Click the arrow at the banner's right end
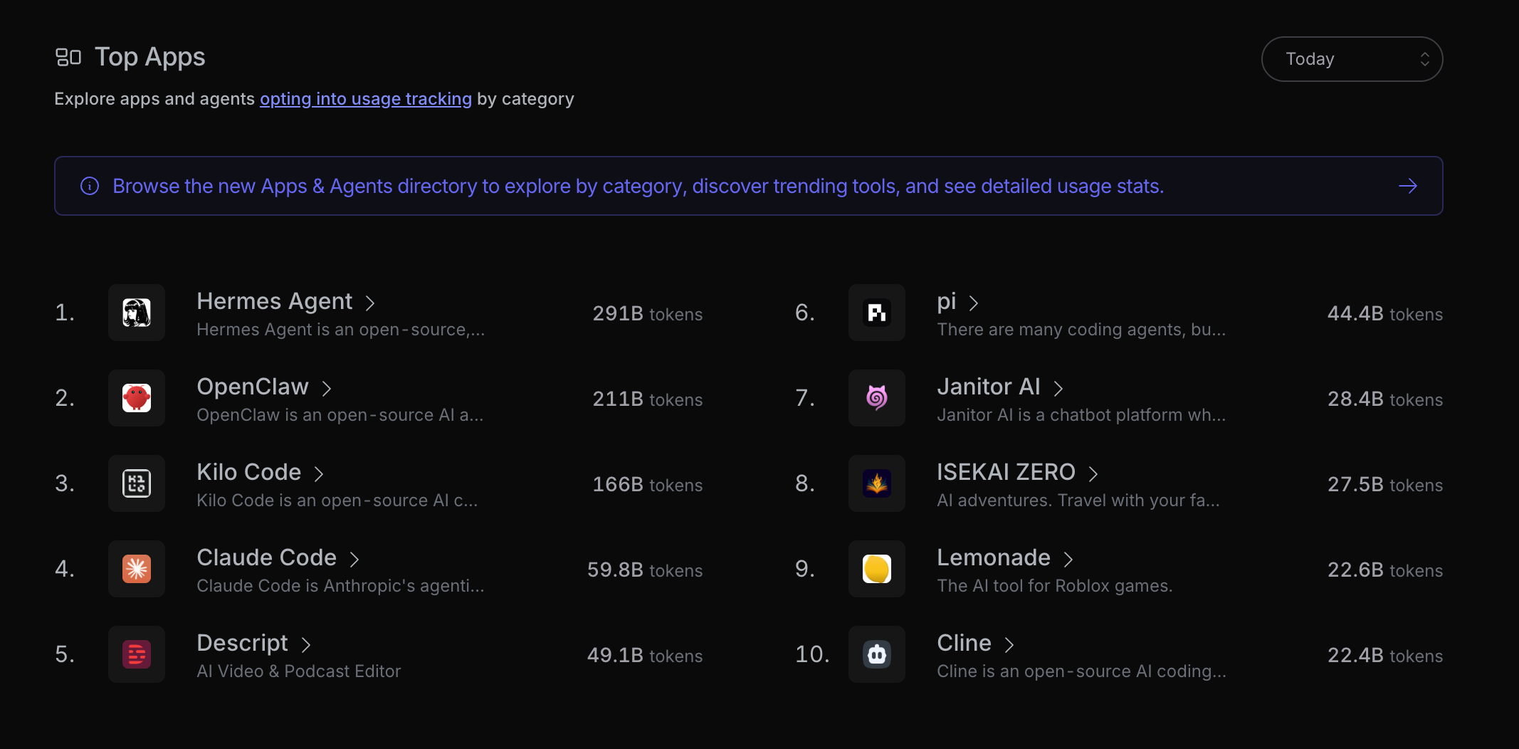 1408,186
